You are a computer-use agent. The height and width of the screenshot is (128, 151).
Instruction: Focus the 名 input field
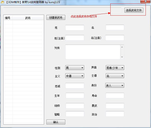[115, 28]
